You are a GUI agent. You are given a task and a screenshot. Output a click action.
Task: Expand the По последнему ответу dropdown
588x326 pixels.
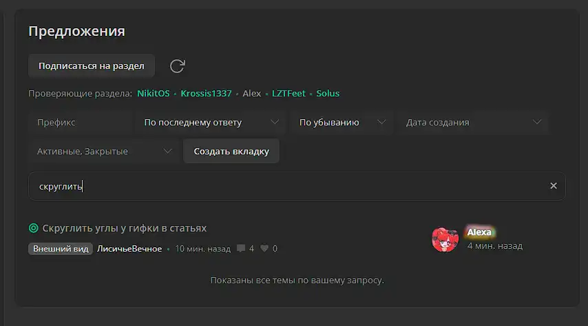pos(211,123)
